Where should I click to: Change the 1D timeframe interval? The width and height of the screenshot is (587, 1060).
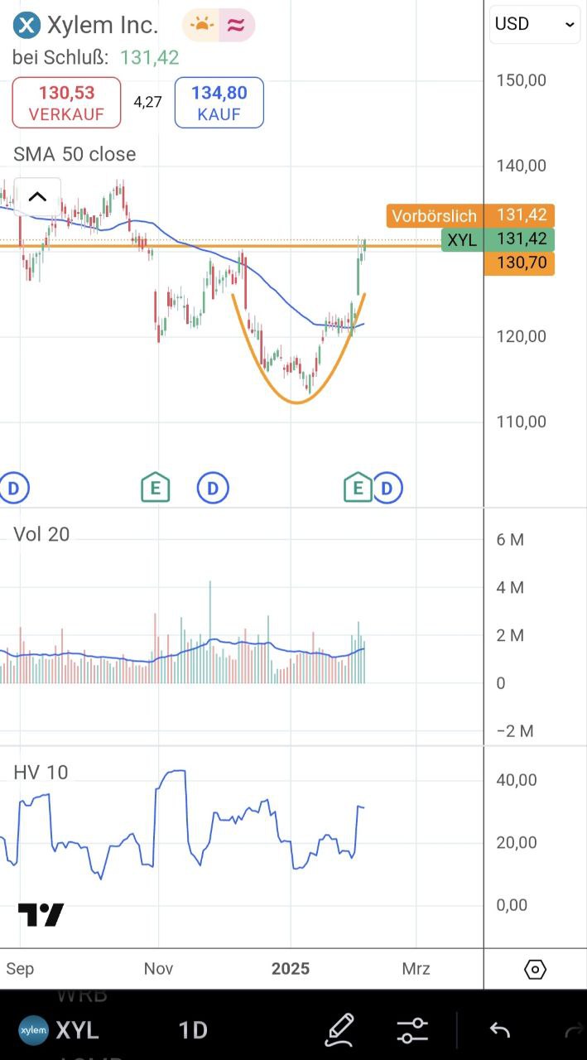pos(193,1030)
